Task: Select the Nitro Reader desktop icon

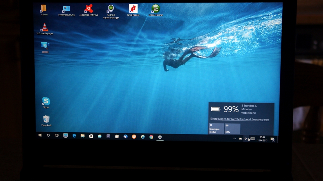Action: (x=133, y=10)
